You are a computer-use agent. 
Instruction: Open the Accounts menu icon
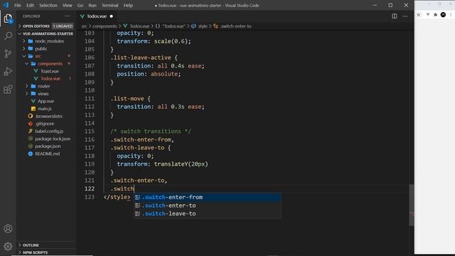tap(8, 229)
